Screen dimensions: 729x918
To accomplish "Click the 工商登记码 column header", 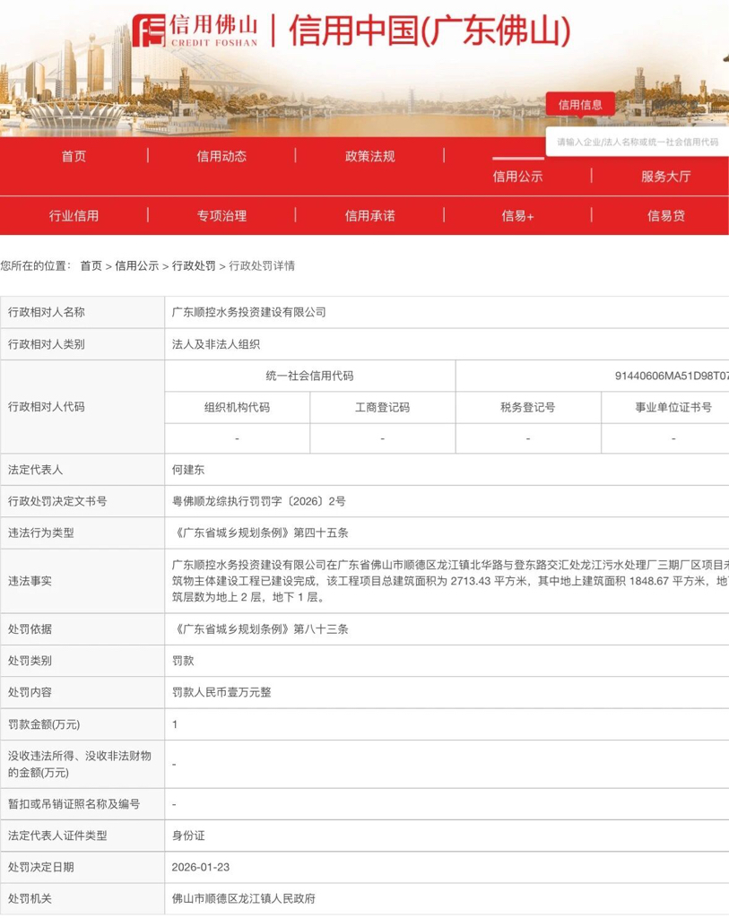I will [382, 408].
